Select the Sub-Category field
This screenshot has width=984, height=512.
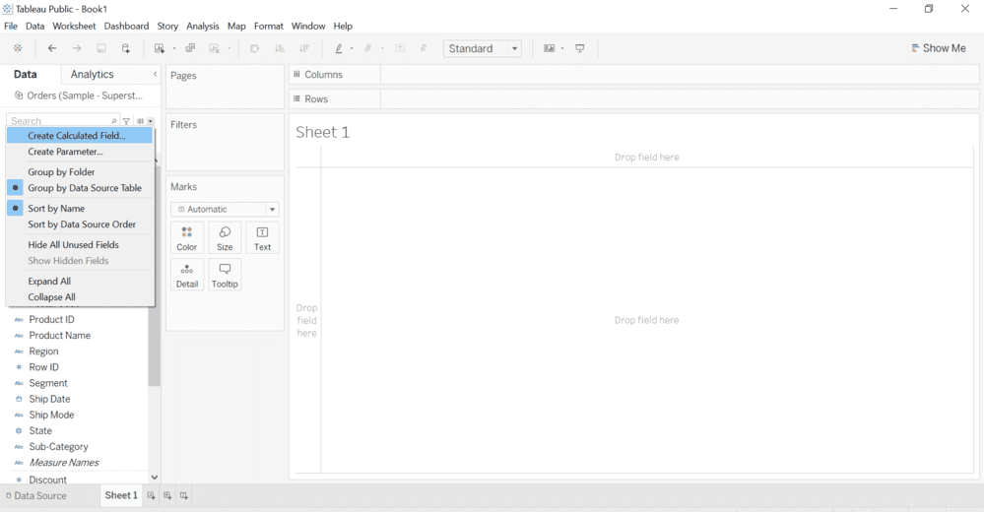coord(58,447)
